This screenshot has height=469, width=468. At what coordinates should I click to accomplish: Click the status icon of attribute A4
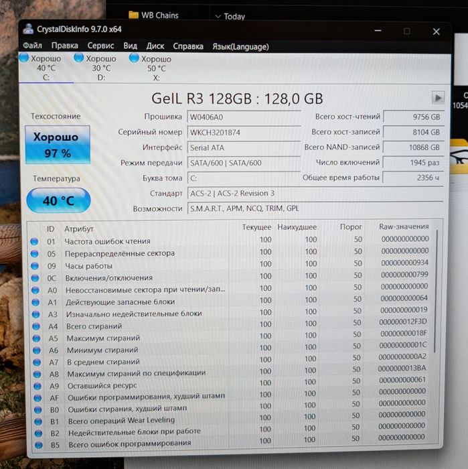pyautogui.click(x=36, y=326)
